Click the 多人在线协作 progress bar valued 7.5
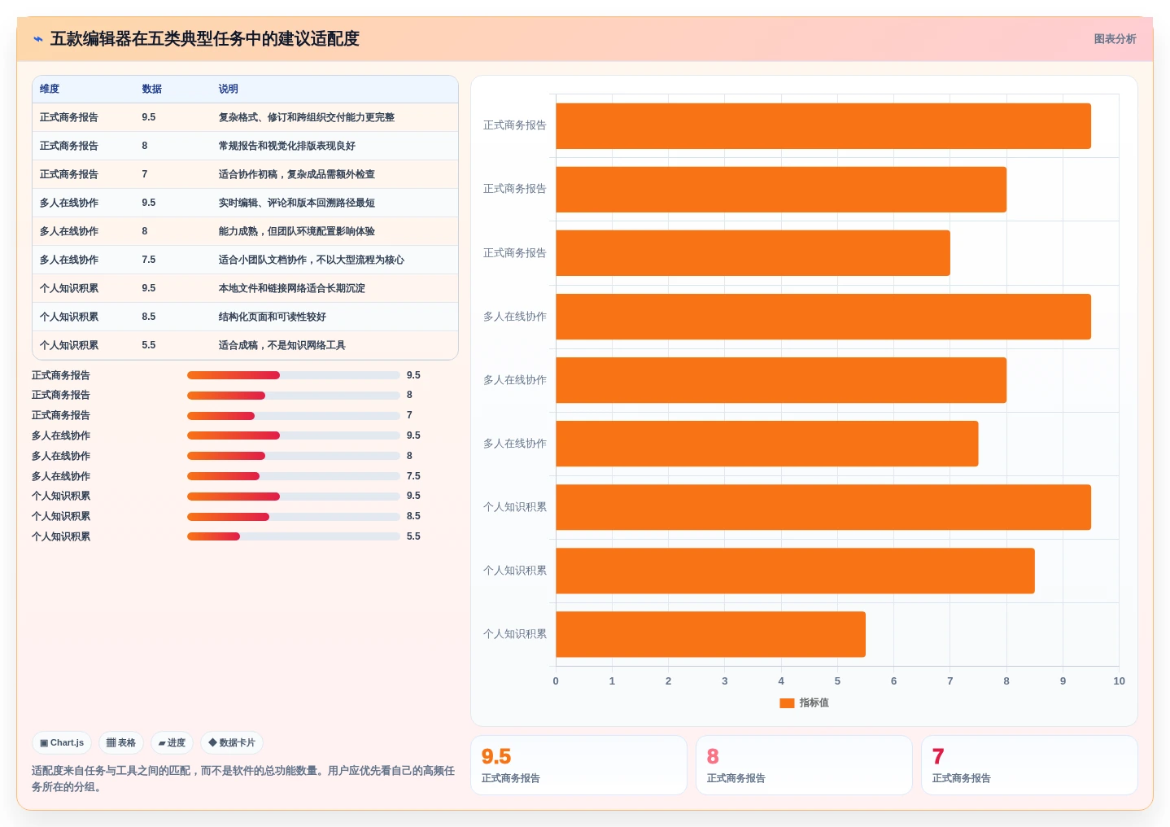Viewport: 1170px width, 827px height. click(294, 476)
